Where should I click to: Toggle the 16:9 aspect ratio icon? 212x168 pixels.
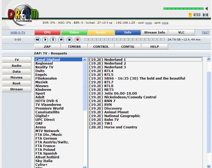coord(197,15)
